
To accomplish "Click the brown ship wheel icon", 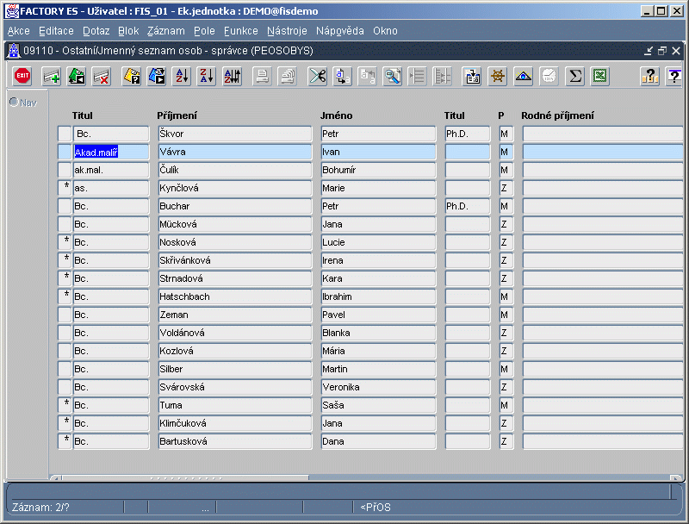I will (498, 76).
